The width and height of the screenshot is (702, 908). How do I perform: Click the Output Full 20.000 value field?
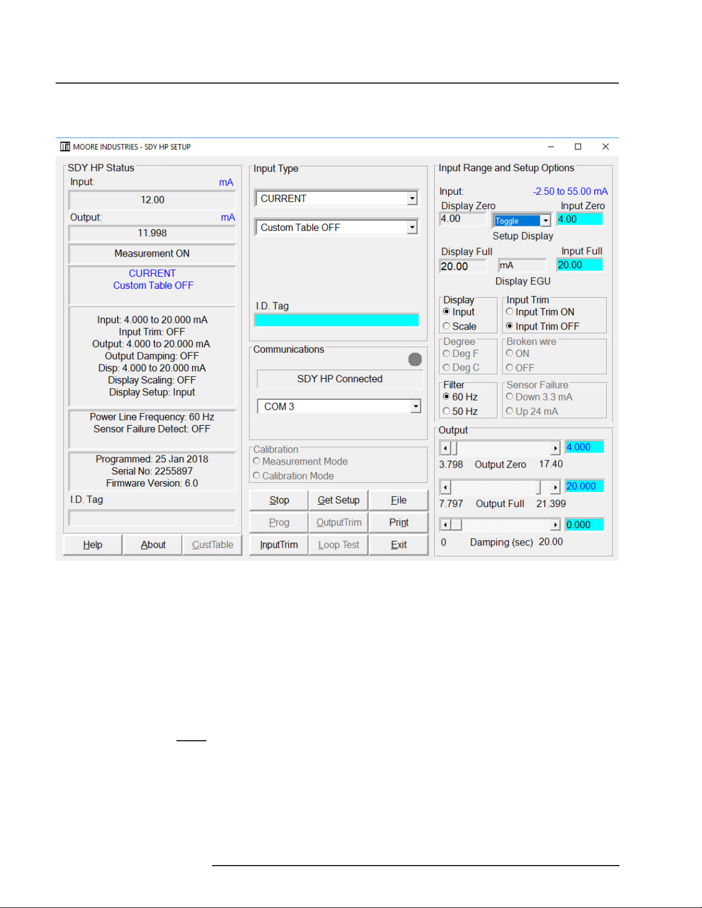coord(585,486)
